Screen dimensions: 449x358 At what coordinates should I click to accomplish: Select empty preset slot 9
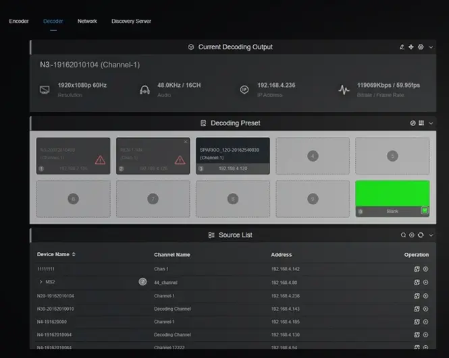click(x=313, y=199)
